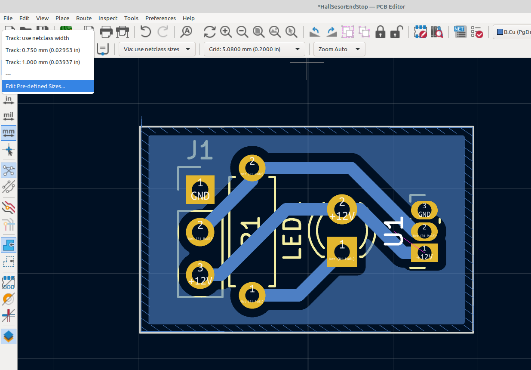Click the closed padlock Lock icon
The height and width of the screenshot is (370, 531).
pos(380,32)
